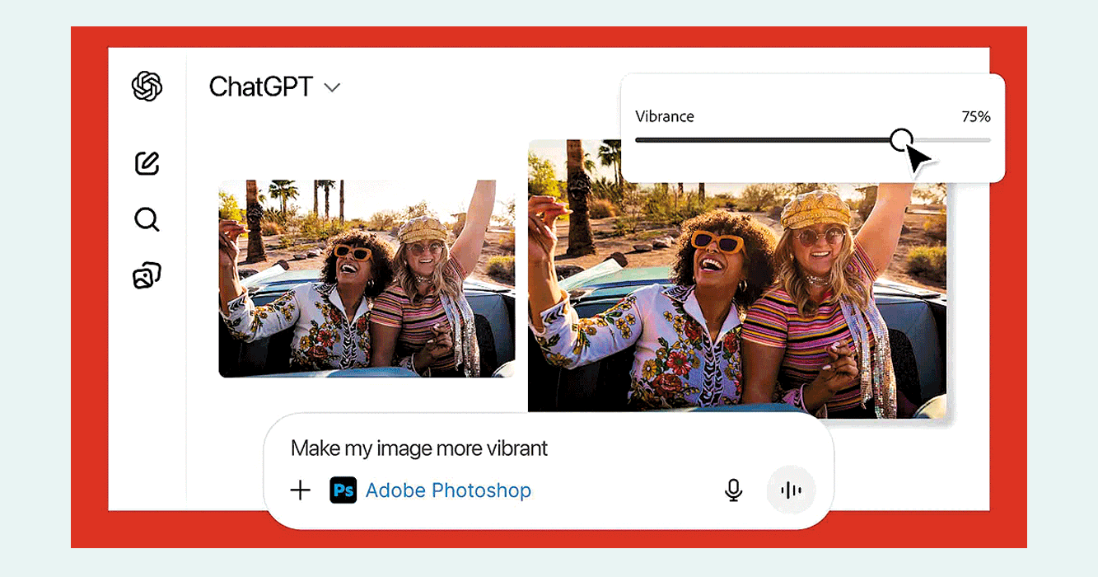This screenshot has width=1098, height=577.
Task: Click the OpenAI logo in the sidebar
Action: tap(147, 87)
